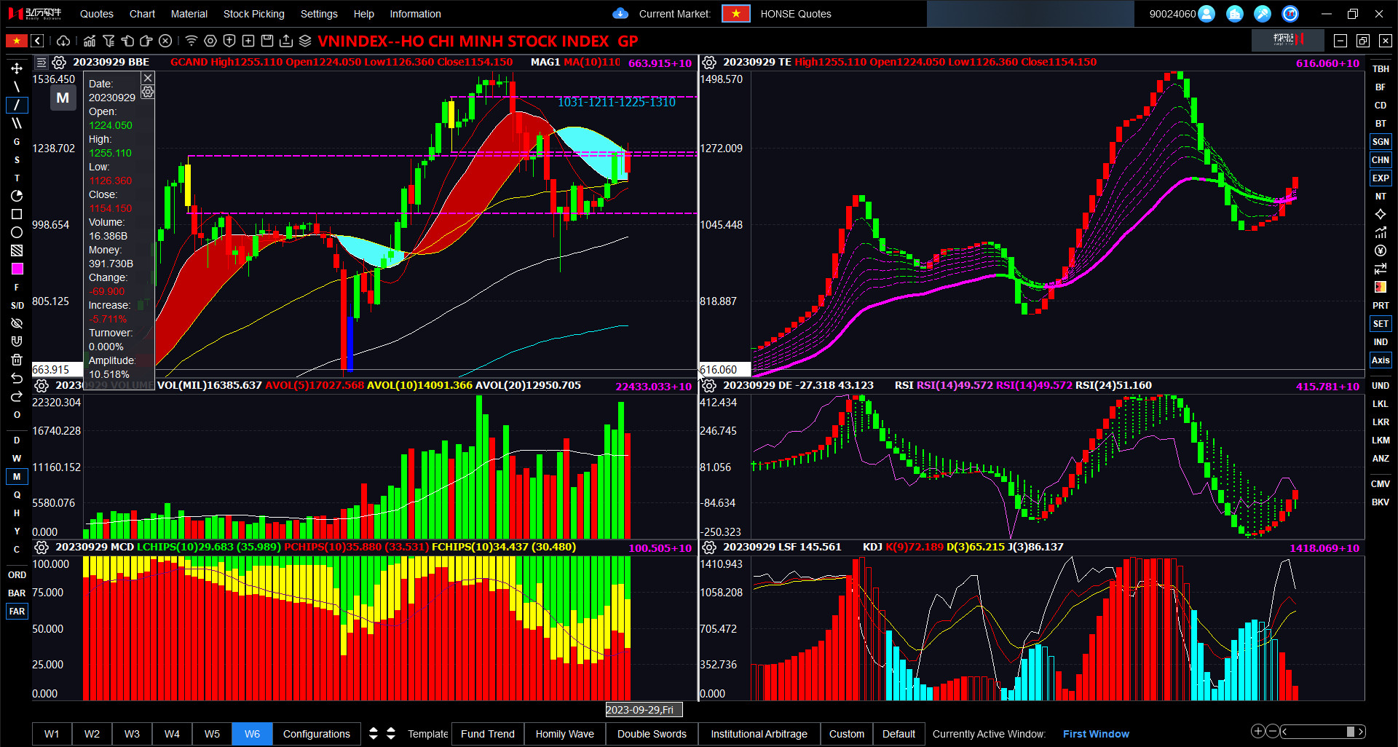This screenshot has width=1398, height=747.
Task: Enable the magnet snap tool
Action: [17, 341]
